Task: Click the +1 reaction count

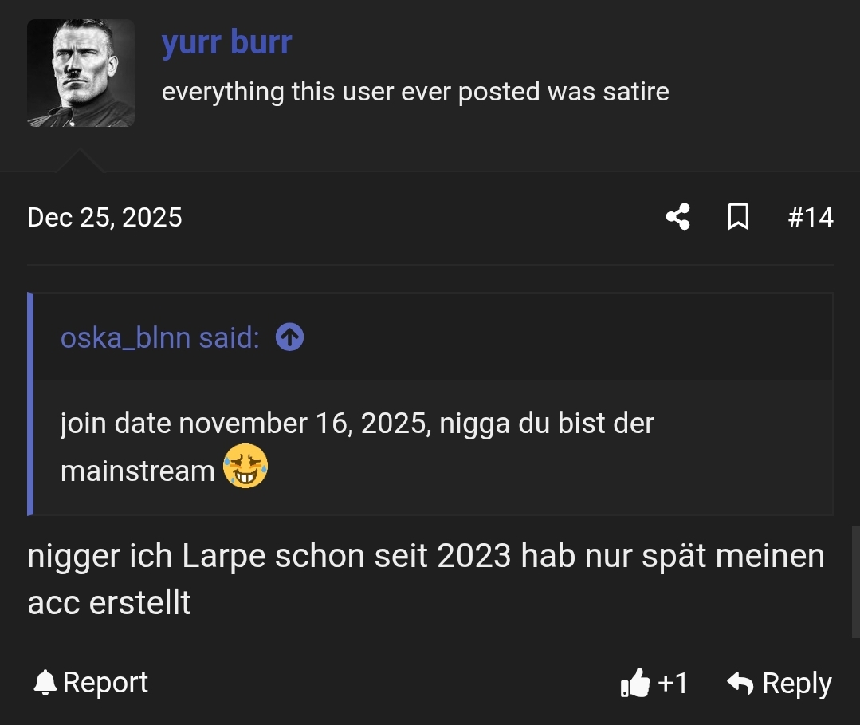Action: [673, 682]
